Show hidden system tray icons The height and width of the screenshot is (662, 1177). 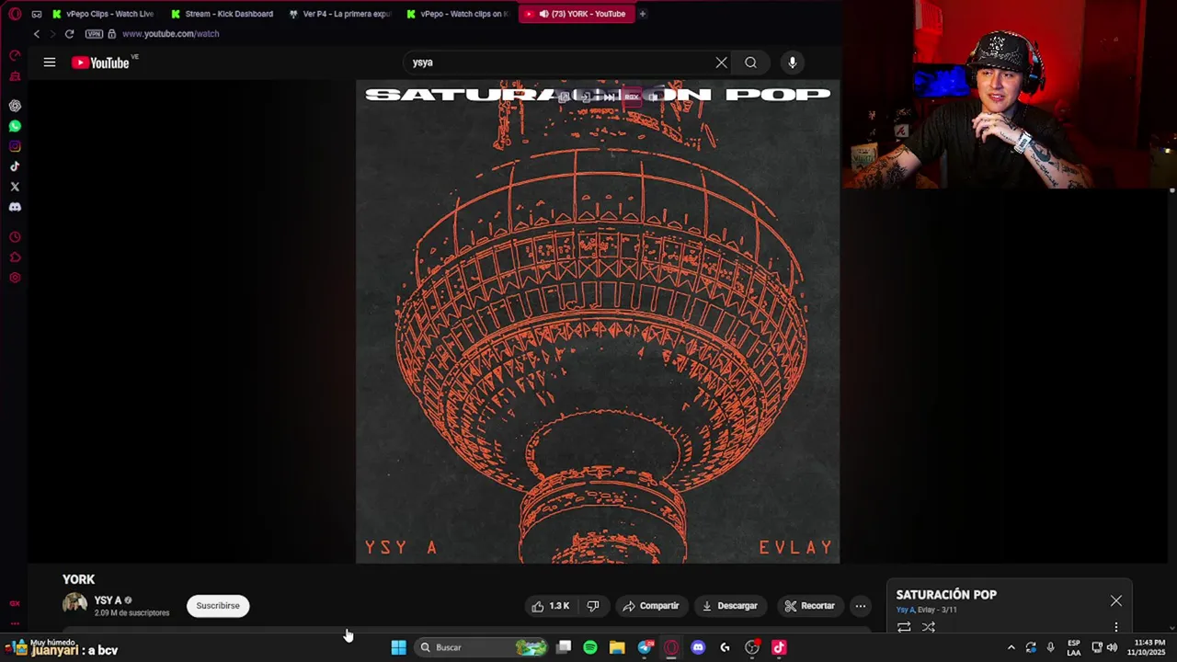click(x=1011, y=647)
